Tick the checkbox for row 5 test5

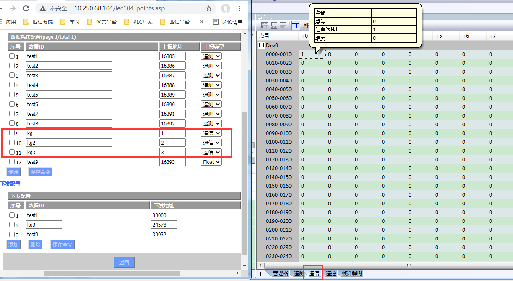[12, 95]
